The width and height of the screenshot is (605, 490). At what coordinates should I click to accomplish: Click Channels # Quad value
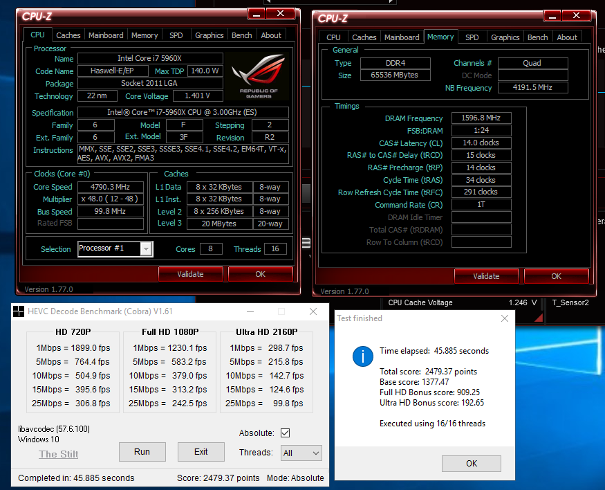[532, 63]
